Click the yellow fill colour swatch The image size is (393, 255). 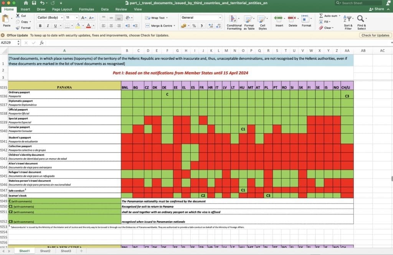point(78,26)
